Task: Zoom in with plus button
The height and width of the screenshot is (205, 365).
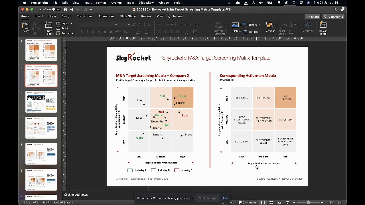Action: coord(322,202)
